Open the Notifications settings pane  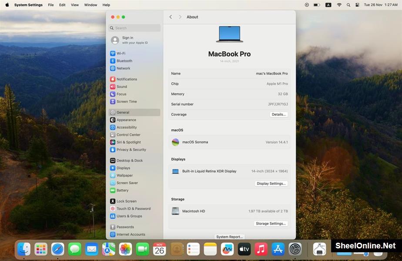coord(134,79)
